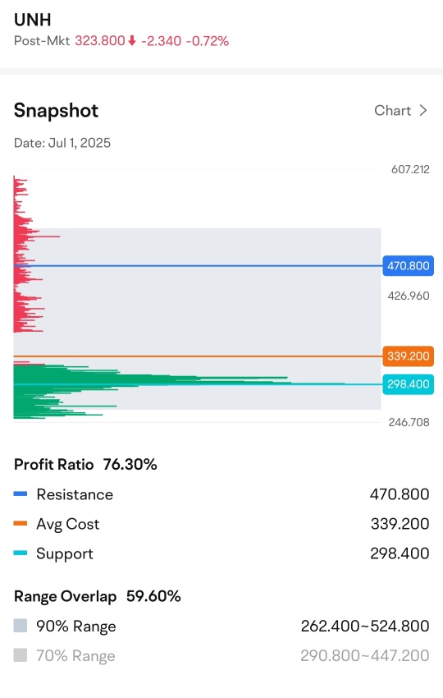This screenshot has height=698, width=443.
Task: Click the blue 470.800 resistance price tag
Action: [408, 266]
